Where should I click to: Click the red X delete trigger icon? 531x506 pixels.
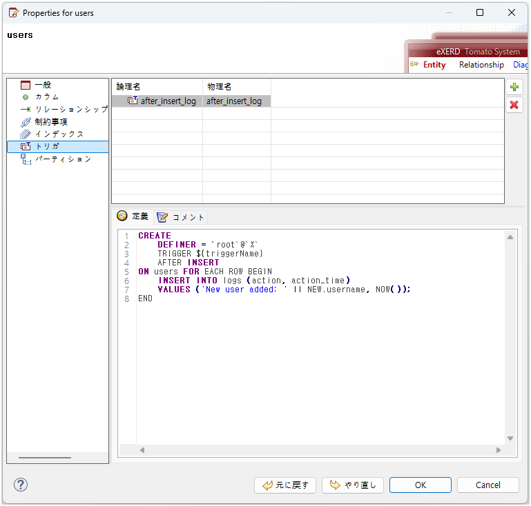click(514, 105)
